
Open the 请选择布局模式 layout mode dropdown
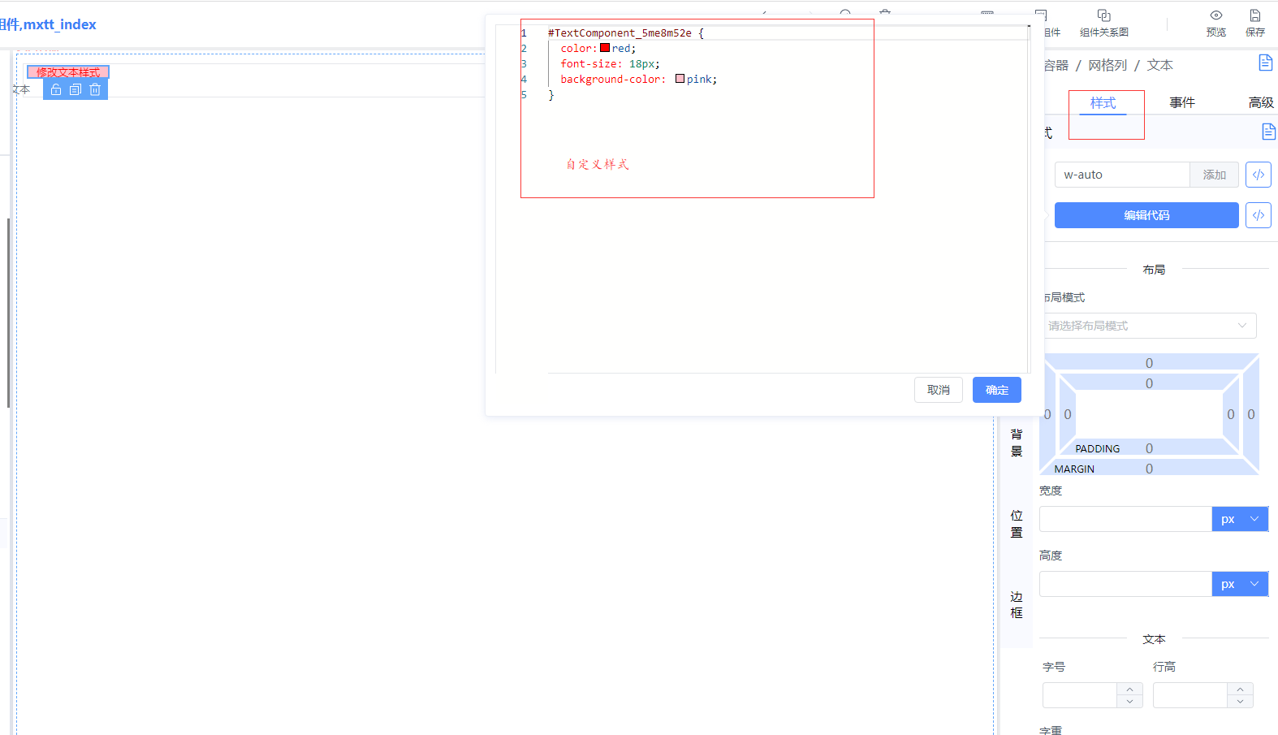pos(1149,326)
